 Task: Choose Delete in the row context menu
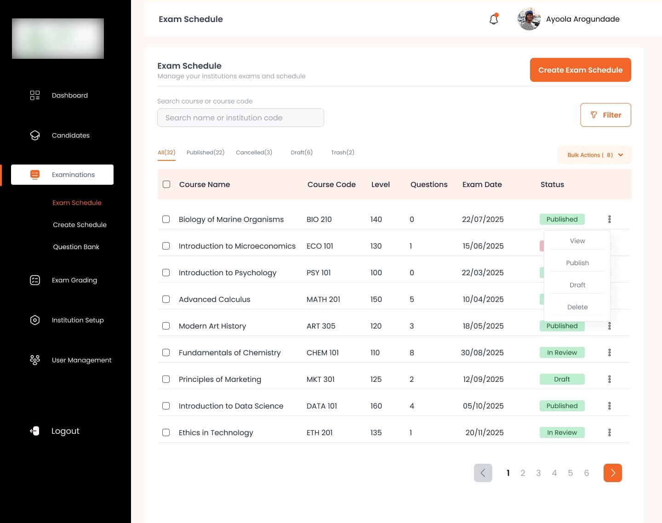coord(577,307)
